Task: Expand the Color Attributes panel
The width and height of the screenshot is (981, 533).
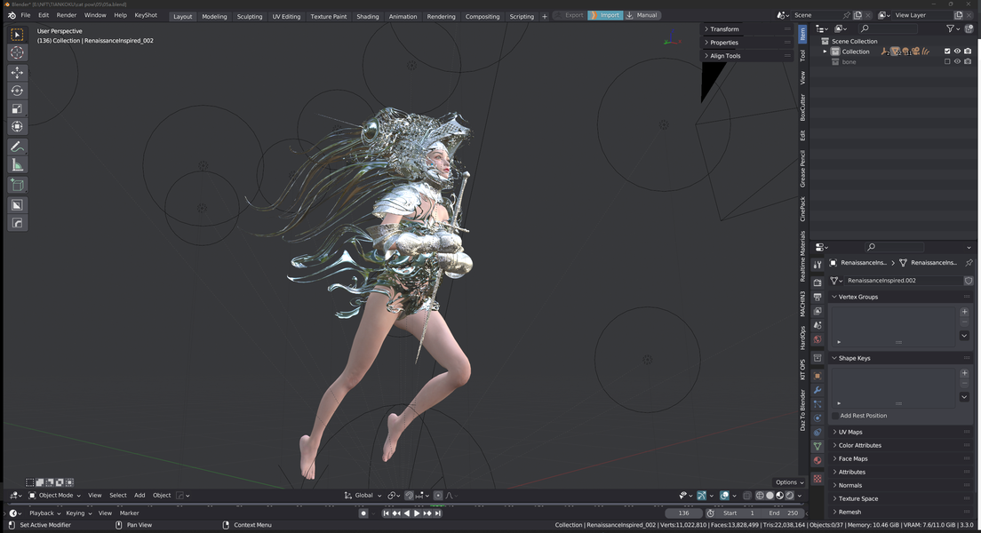Action: click(x=859, y=445)
